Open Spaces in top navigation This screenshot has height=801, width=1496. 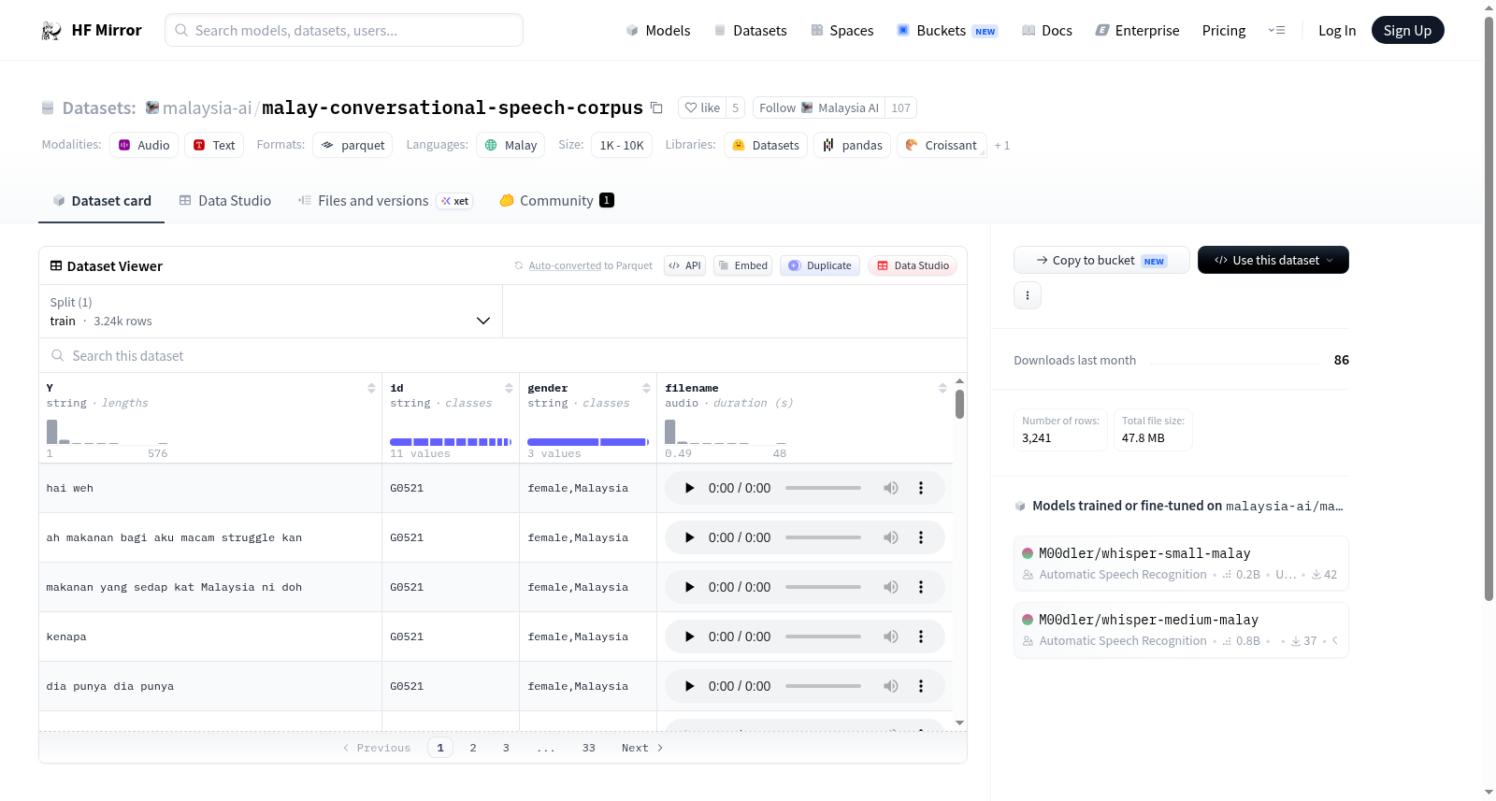842,30
